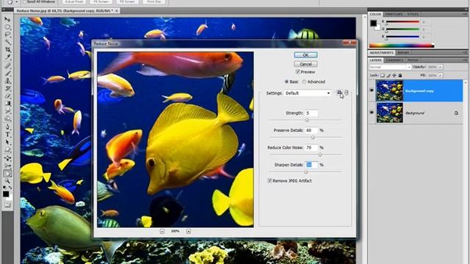470x264 pixels.
Task: Open the Adjustments panel options menu
Action: click(465, 52)
